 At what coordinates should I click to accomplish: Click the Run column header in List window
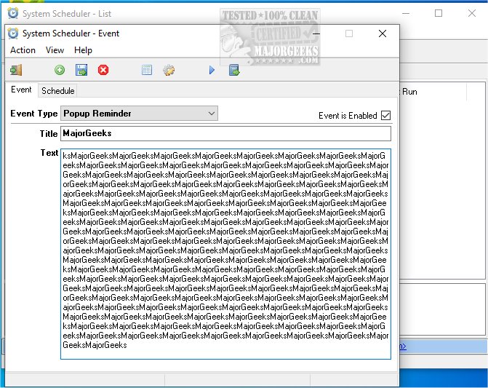tap(433, 92)
